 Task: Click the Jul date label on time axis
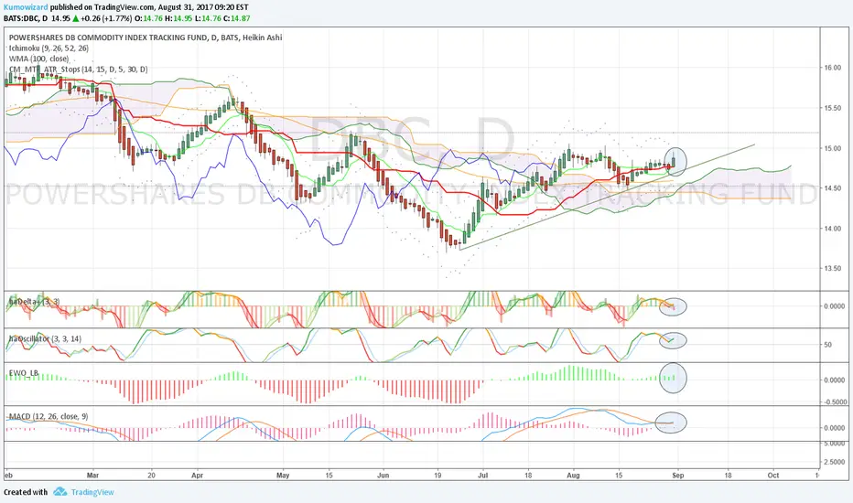point(483,476)
